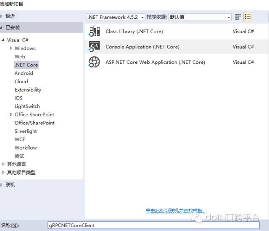Expand the 联机 section
This screenshot has width=269, height=231.
(1, 184)
